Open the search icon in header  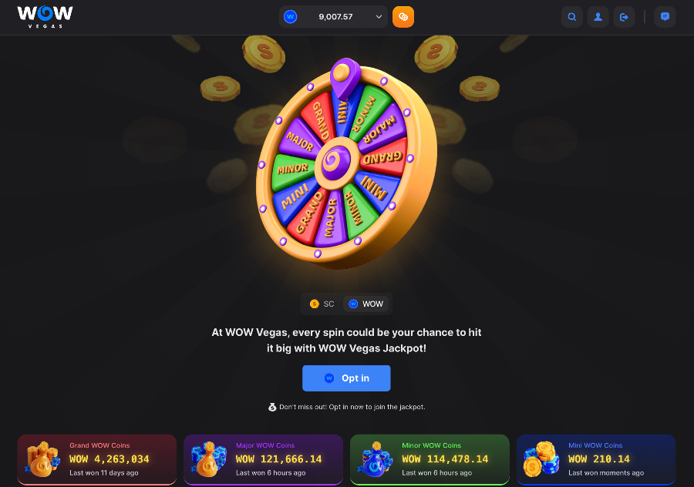pos(572,17)
